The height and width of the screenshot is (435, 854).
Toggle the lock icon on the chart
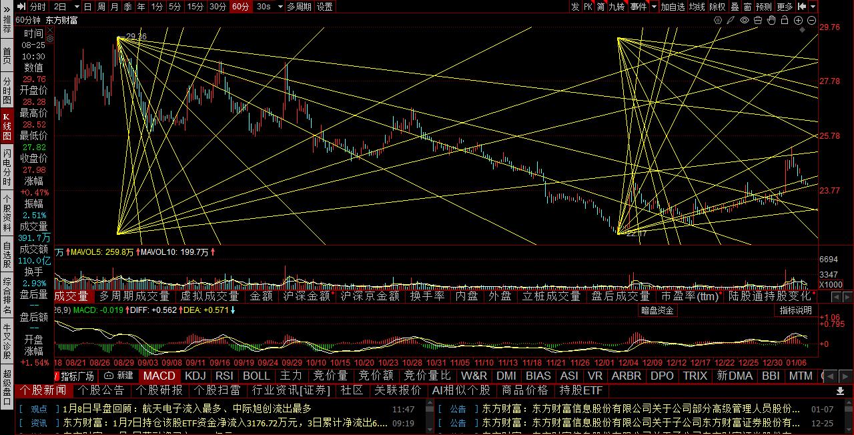pyautogui.click(x=785, y=20)
